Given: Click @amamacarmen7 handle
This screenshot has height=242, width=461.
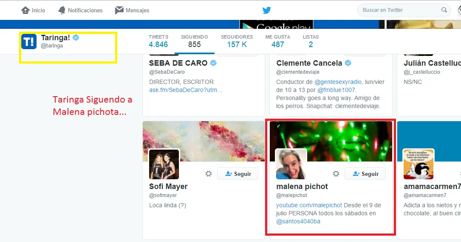Looking at the screenshot, I should (425, 195).
